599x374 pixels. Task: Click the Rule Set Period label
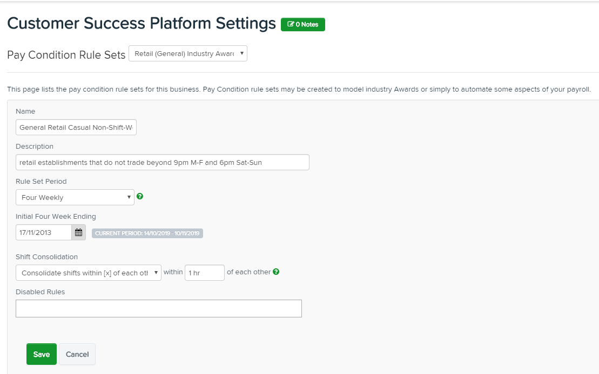point(41,182)
